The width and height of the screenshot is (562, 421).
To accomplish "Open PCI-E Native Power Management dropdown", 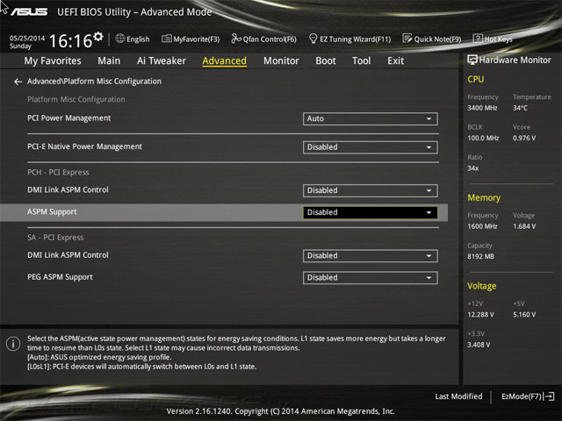I will pos(370,147).
